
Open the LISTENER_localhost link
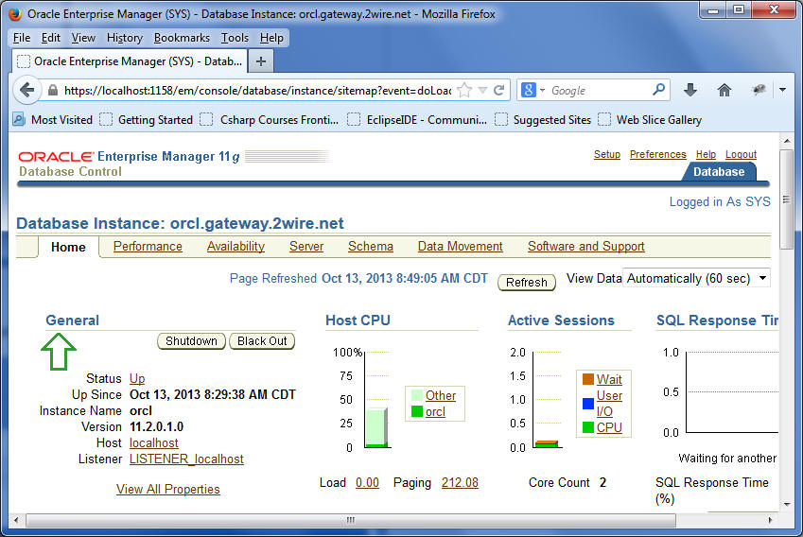click(186, 459)
